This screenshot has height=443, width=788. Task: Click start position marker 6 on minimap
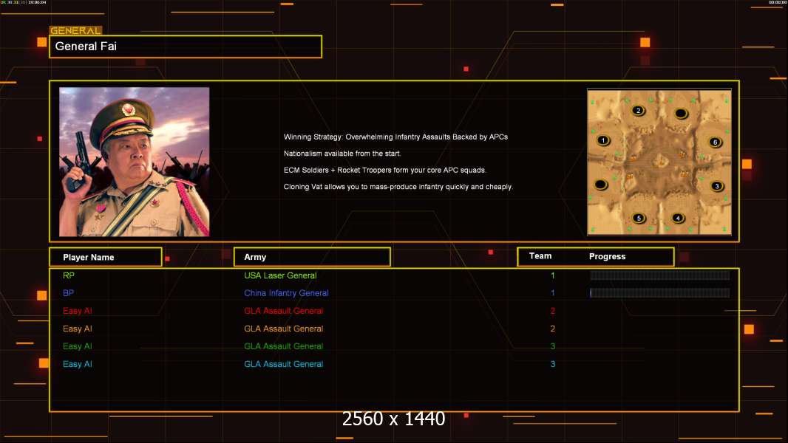click(x=715, y=142)
